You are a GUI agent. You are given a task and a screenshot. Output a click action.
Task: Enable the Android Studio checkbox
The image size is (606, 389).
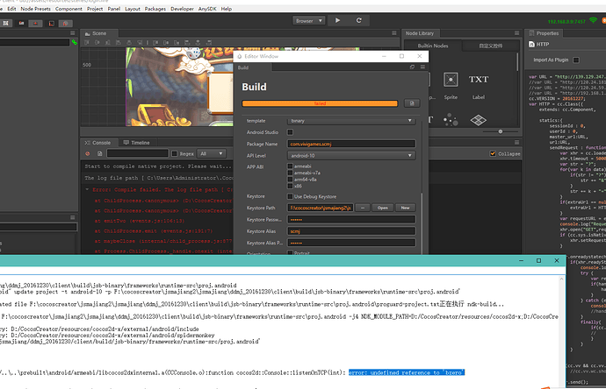(290, 132)
